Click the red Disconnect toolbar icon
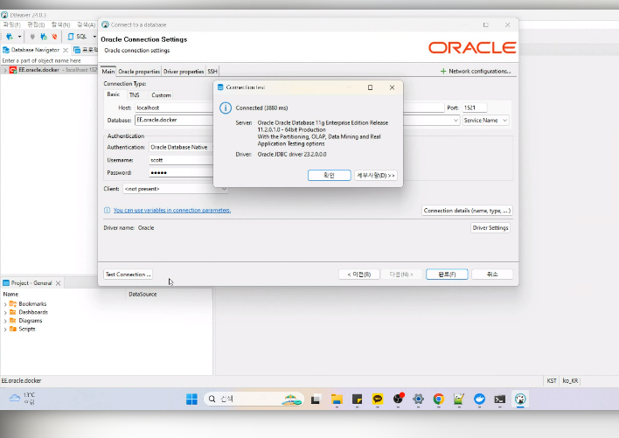The width and height of the screenshot is (619, 438). pyautogui.click(x=54, y=37)
